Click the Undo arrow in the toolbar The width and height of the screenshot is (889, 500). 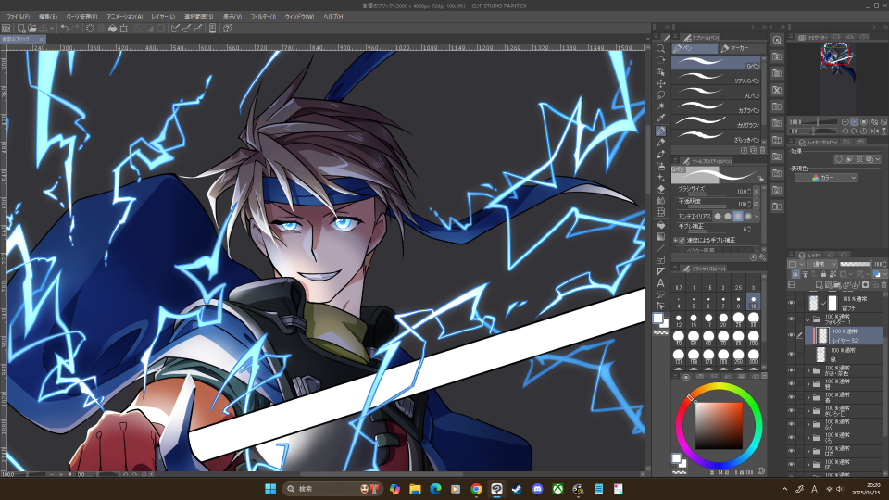[64, 29]
